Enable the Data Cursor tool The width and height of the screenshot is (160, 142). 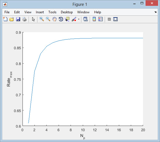click(x=67, y=19)
